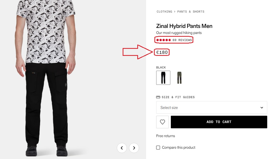
Task: Choose the dark green pants swatch
Action: [x=179, y=78]
